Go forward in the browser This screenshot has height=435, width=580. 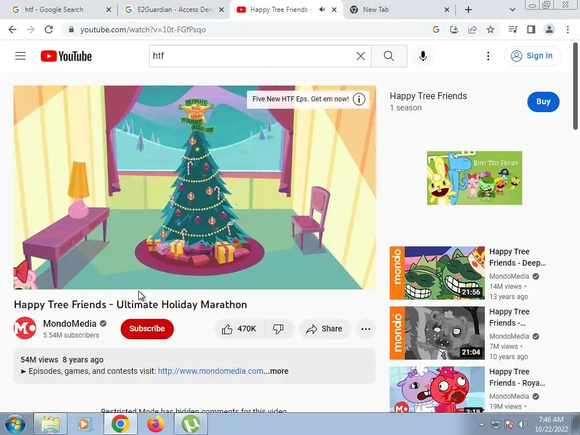[x=31, y=29]
